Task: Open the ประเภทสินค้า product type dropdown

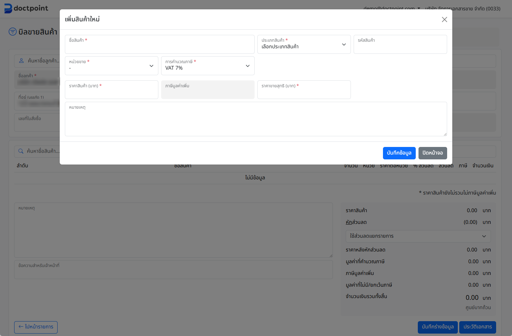Action: [304, 45]
